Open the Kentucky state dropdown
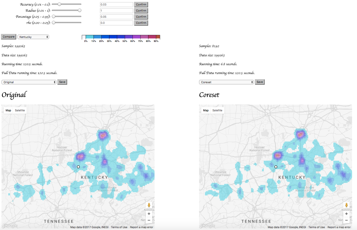This screenshot has height=230, width=357. point(33,37)
